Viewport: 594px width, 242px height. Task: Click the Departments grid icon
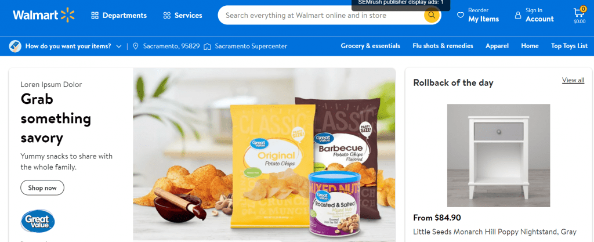tap(95, 16)
